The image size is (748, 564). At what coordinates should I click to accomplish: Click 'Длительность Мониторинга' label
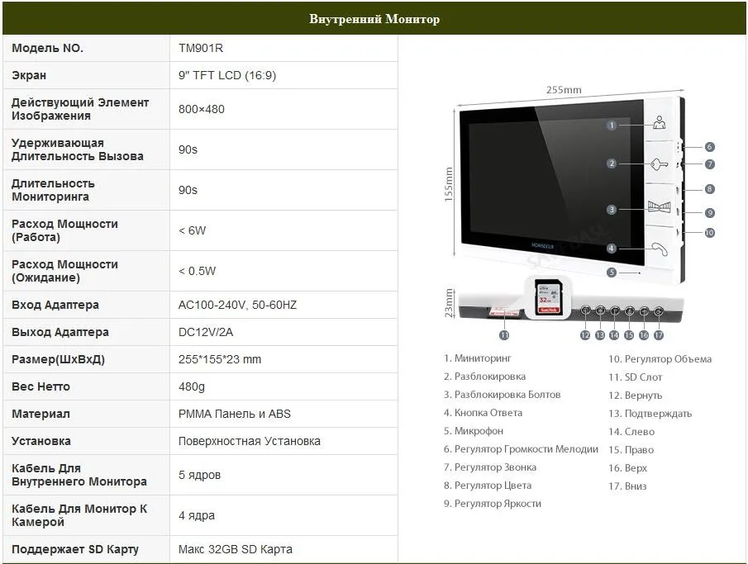point(53,190)
